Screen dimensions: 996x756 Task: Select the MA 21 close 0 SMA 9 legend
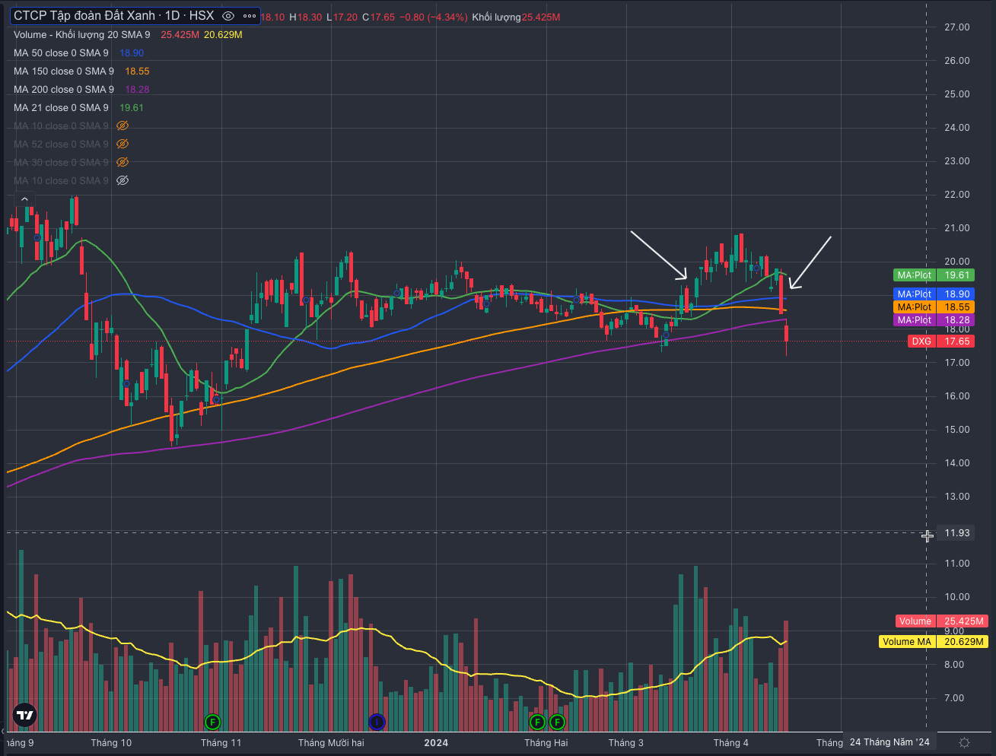click(x=61, y=108)
